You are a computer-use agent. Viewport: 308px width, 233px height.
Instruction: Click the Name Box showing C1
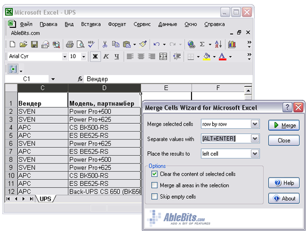tap(27, 79)
